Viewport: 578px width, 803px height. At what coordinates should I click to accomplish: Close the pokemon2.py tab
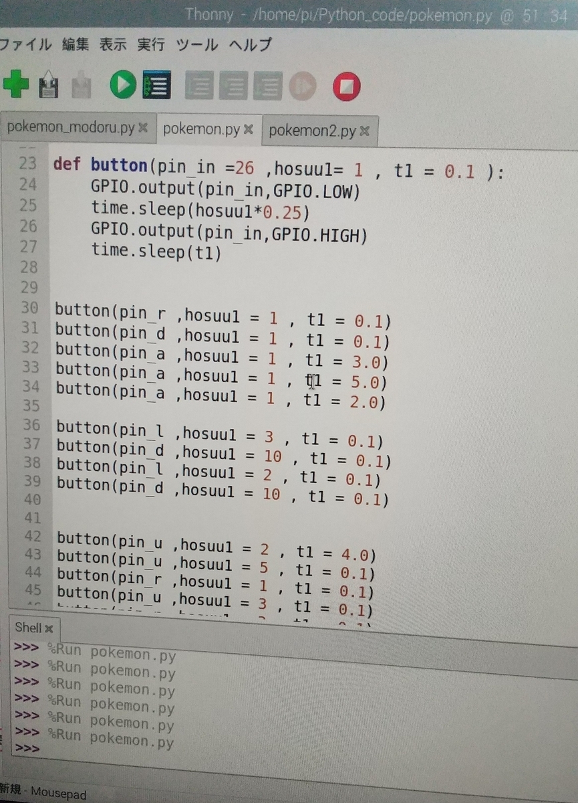pyautogui.click(x=364, y=131)
